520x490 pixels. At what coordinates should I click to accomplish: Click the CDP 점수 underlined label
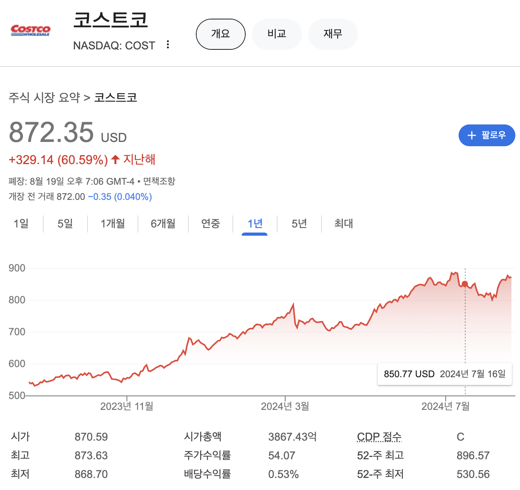379,437
